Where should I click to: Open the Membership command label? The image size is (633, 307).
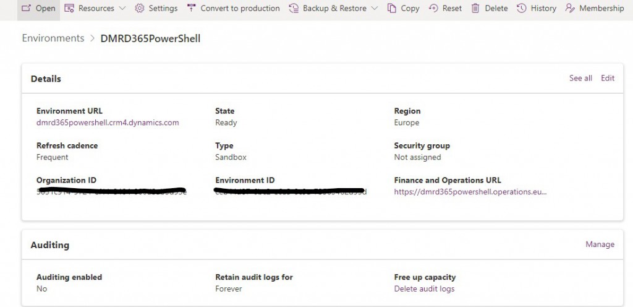[x=601, y=8]
